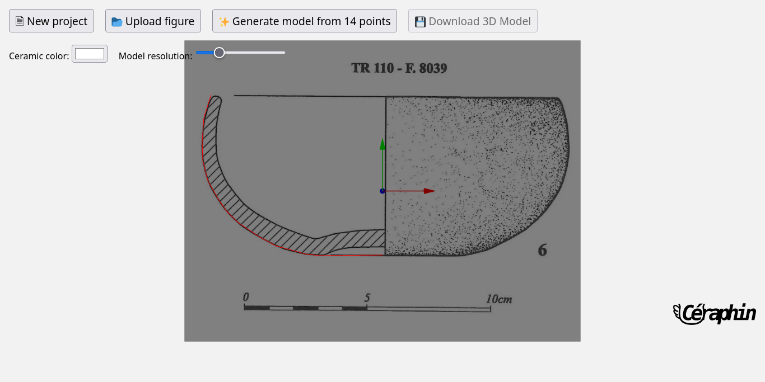Click the document icon on New project
Viewport: 765px width, 382px height.
click(20, 21)
